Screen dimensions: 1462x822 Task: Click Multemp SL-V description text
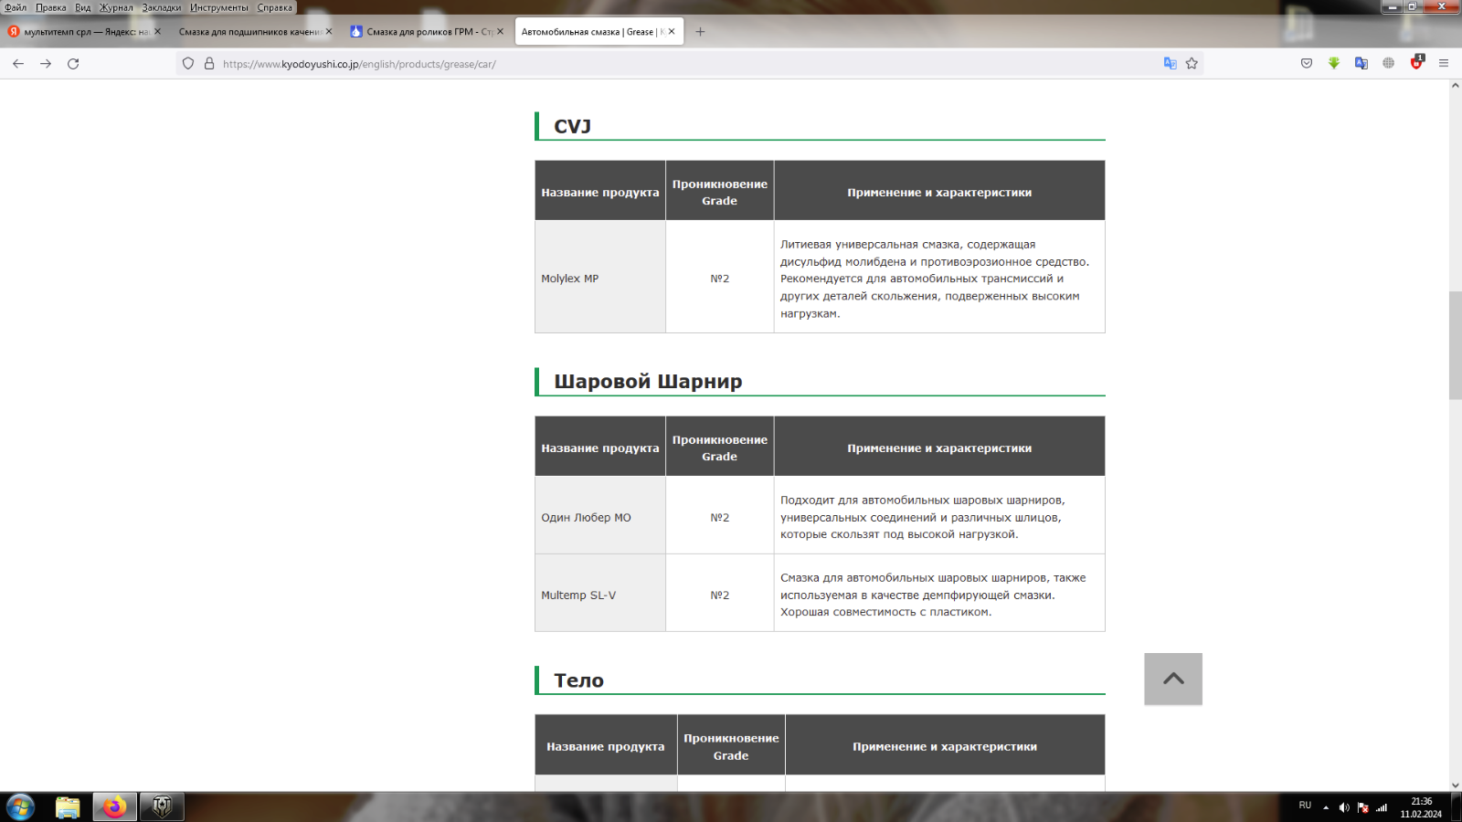(x=933, y=595)
